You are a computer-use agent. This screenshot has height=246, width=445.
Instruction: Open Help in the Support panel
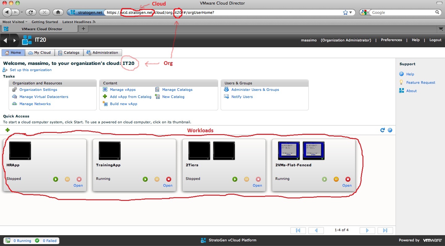(x=410, y=74)
